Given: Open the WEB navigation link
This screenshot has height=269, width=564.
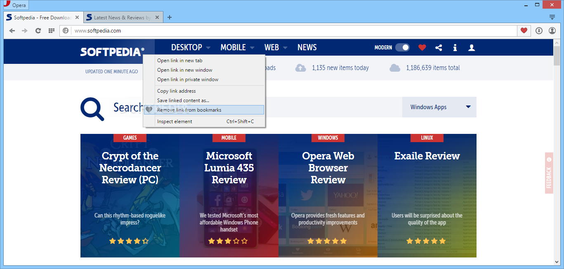Looking at the screenshot, I should coord(271,47).
